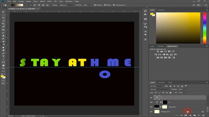Select the Color Fill 1 layer mask thumbnail
This screenshot has width=209, height=117.
point(165,107)
